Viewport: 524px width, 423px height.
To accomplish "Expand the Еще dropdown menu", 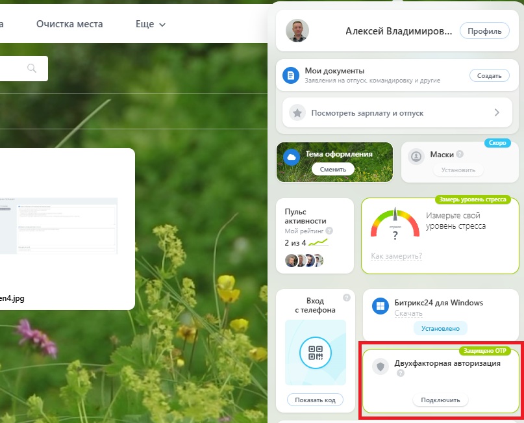I will [x=150, y=24].
